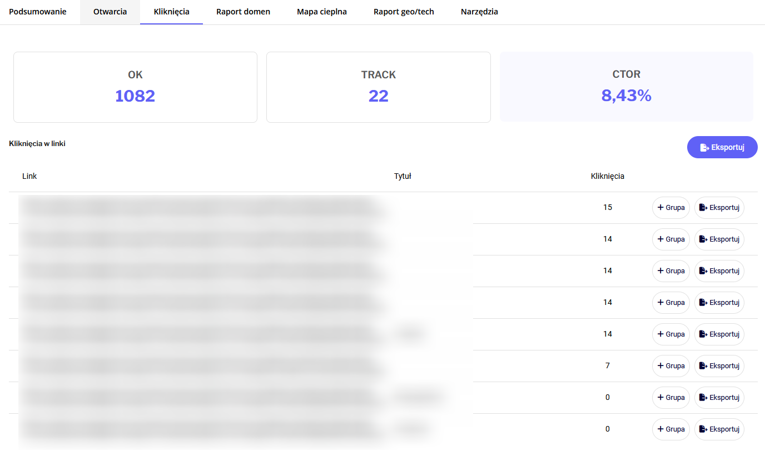Export the row with 7 clicks
The image size is (765, 451).
click(x=719, y=366)
